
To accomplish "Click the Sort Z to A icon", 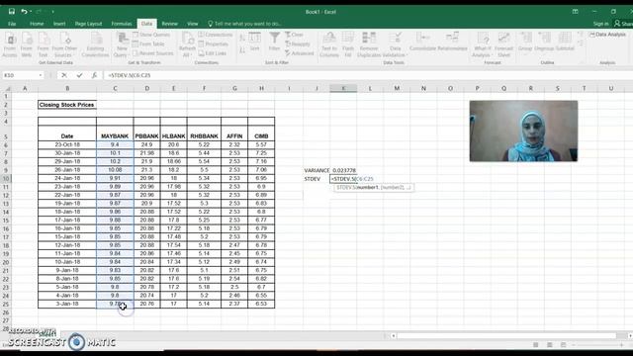I will click(x=242, y=50).
